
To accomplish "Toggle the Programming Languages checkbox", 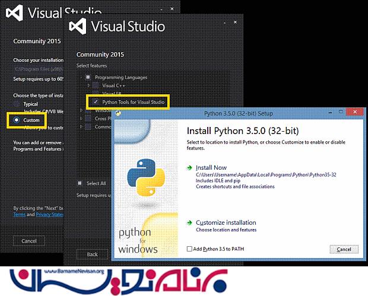I will (88, 77).
